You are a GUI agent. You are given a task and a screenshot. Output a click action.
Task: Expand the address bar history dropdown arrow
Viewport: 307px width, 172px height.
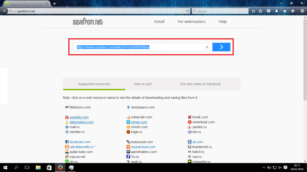point(183,11)
